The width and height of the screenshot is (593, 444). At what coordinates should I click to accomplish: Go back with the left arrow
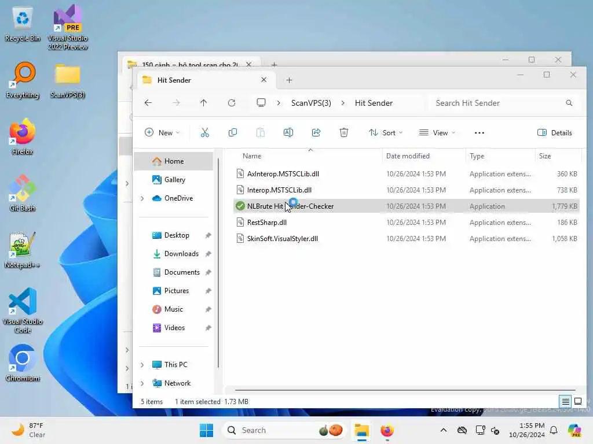(148, 103)
